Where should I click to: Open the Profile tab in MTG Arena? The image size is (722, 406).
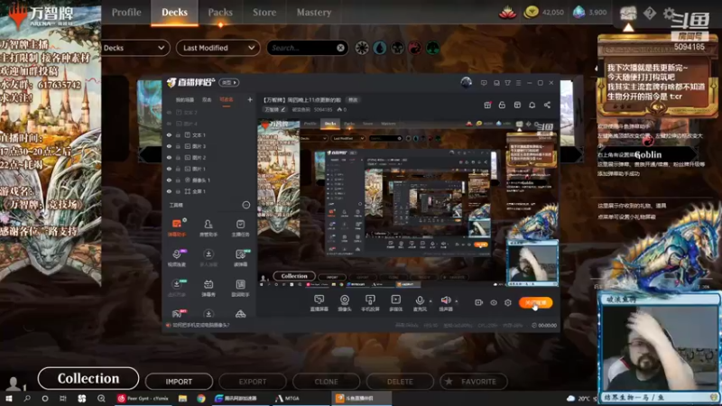pyautogui.click(x=126, y=13)
